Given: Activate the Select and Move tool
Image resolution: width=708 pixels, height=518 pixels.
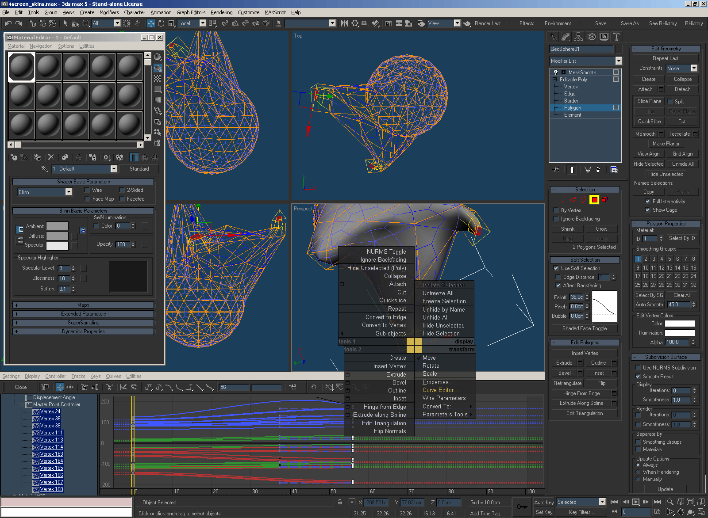Looking at the screenshot, I should pyautogui.click(x=151, y=23).
